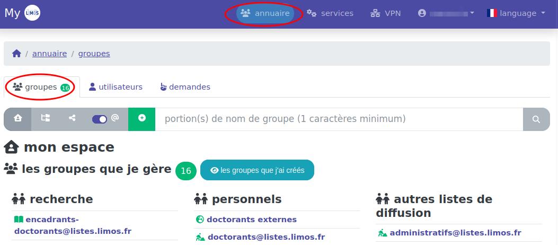558x245 pixels.
Task: Switch to the demandes tab
Action: pos(185,87)
